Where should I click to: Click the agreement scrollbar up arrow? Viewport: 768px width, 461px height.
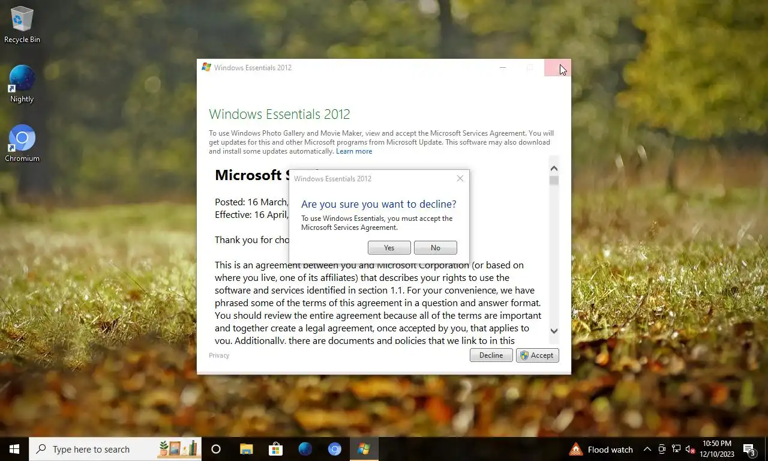click(554, 169)
